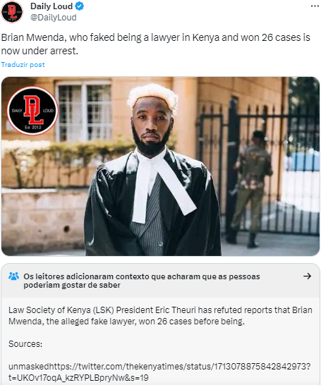The image size is (321, 385).
Task: Click the "now under arrest." tweet line
Action: (40, 51)
